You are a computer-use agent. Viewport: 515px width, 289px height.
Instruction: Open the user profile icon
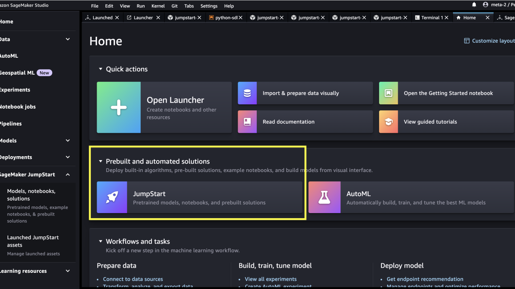click(485, 5)
